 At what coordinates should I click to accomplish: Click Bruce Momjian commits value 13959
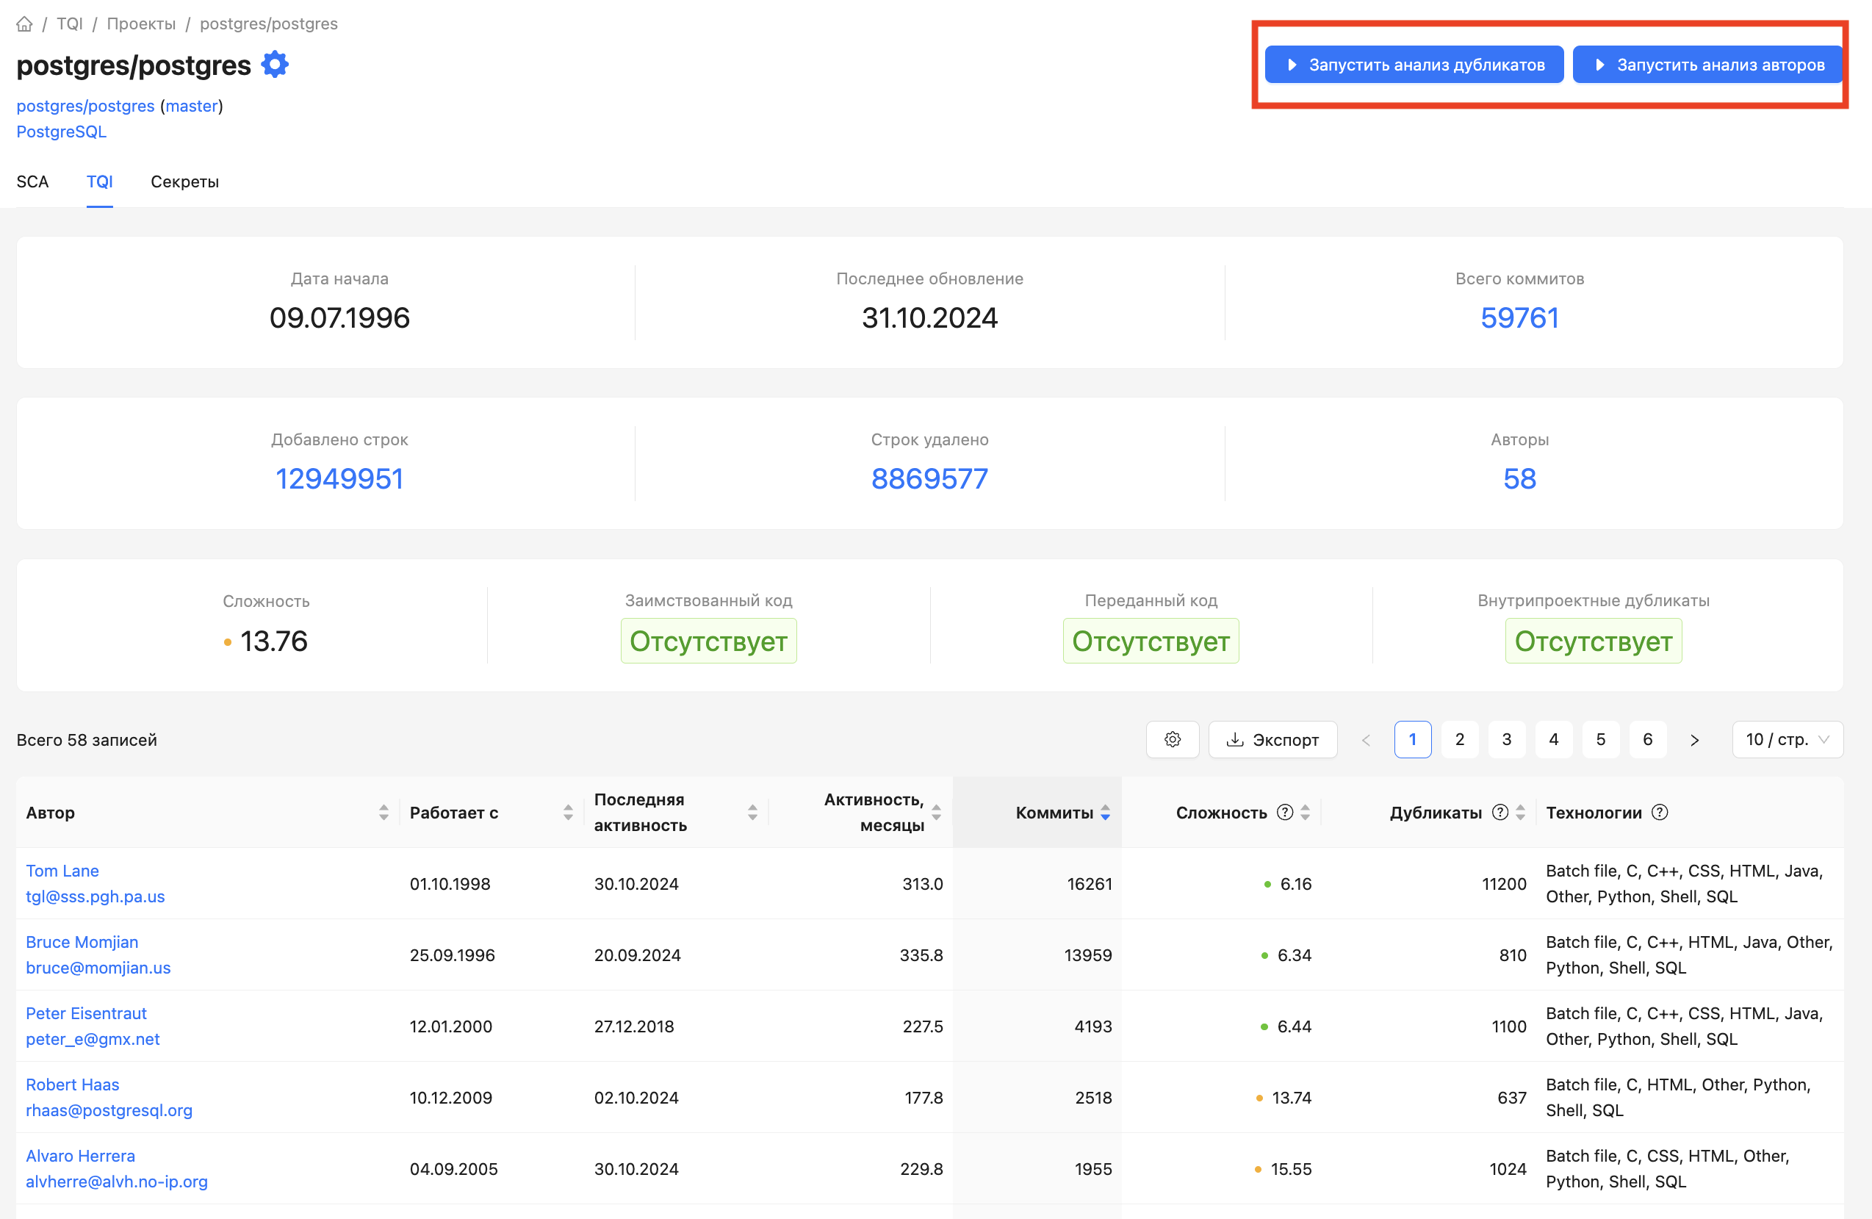[1088, 954]
